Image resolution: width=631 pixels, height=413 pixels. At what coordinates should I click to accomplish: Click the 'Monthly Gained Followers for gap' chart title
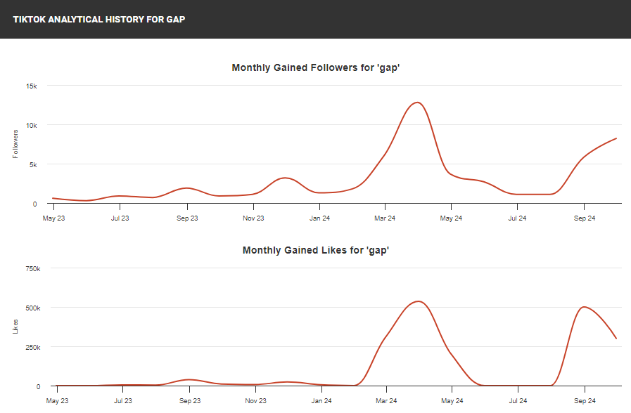point(315,67)
